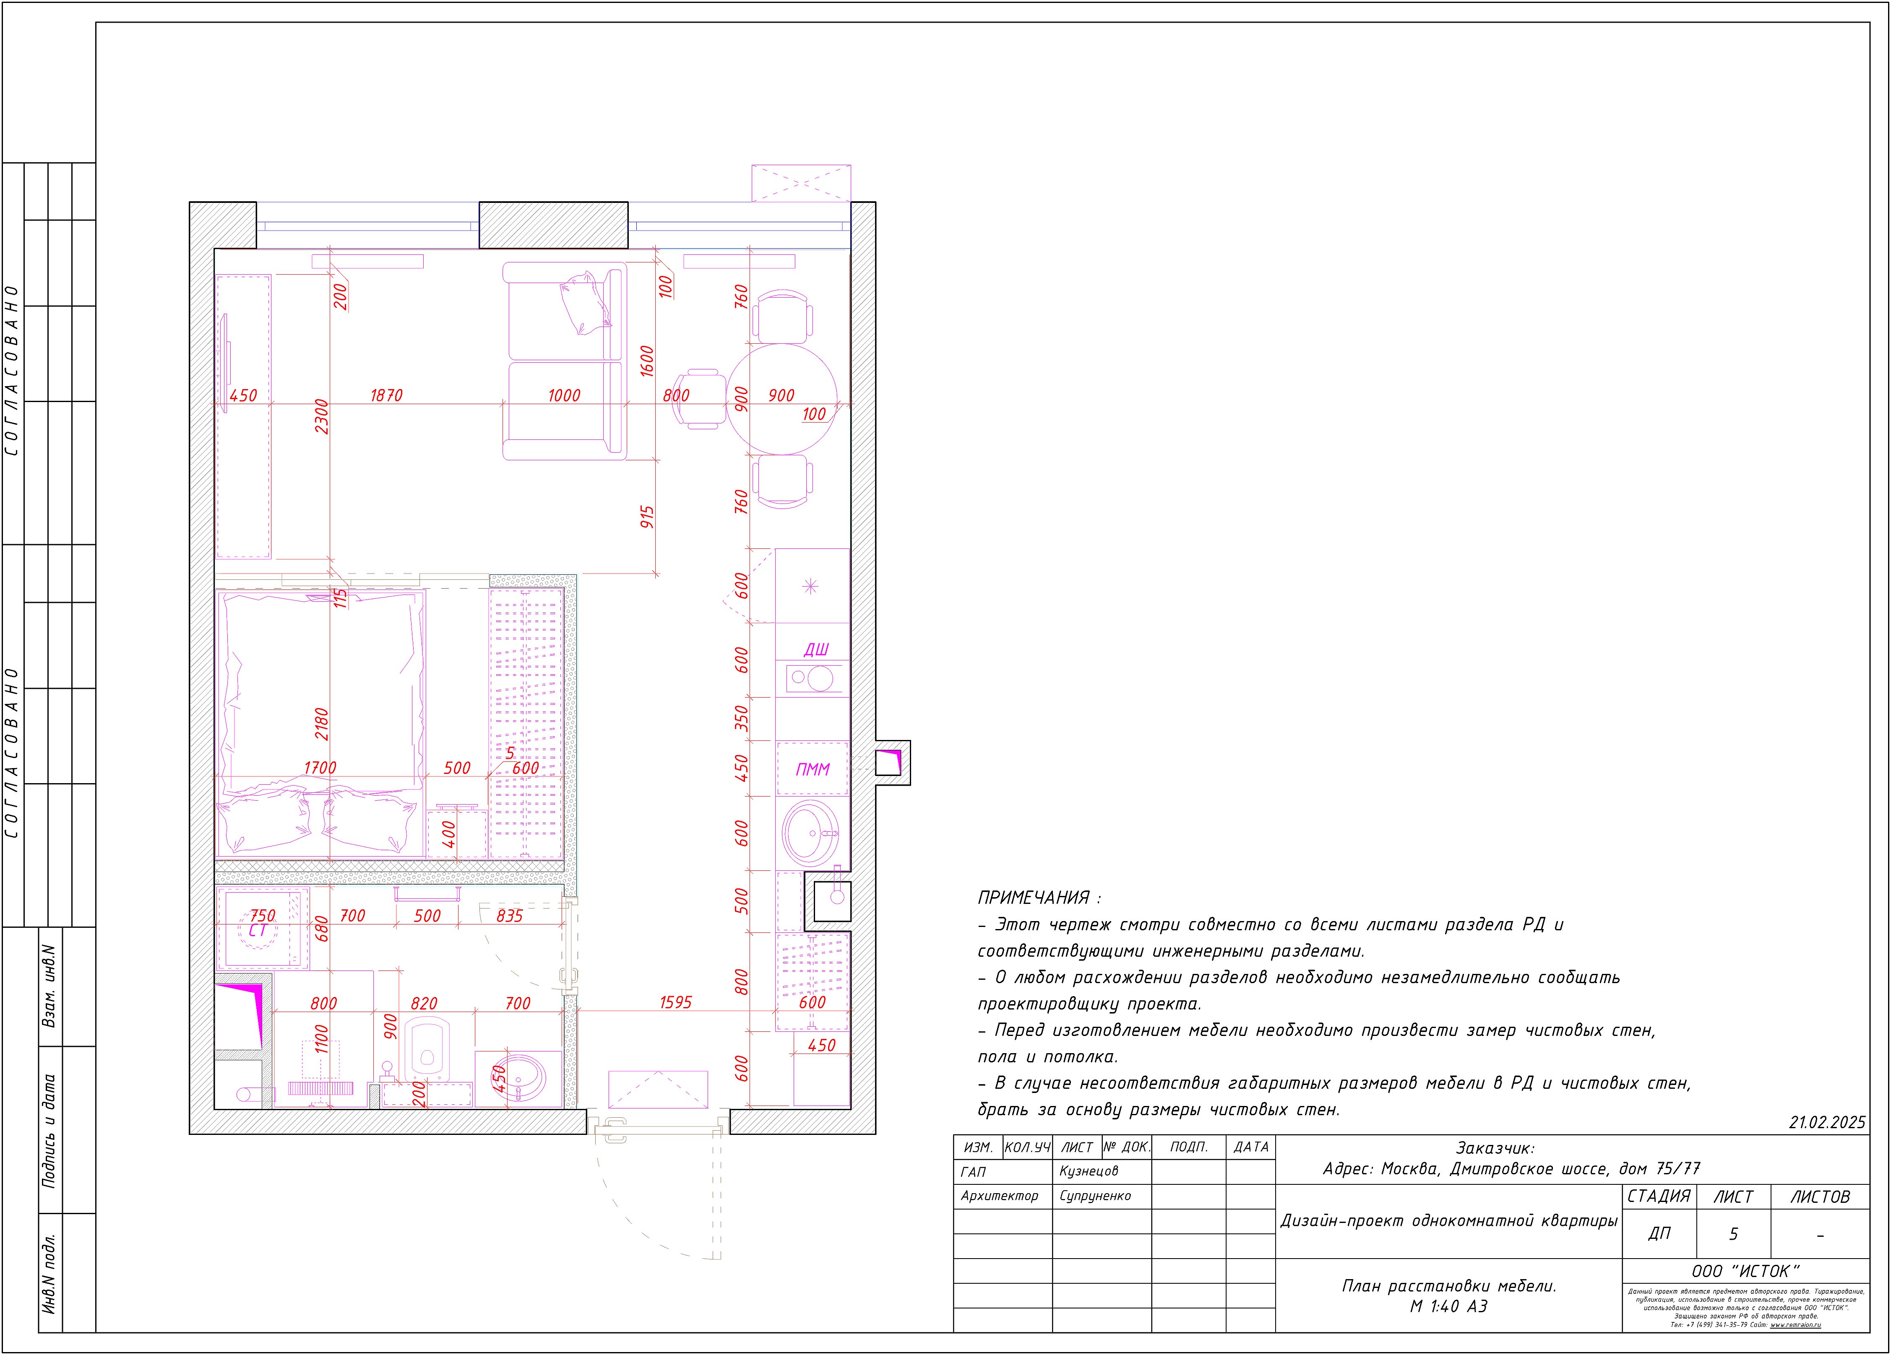The image size is (1891, 1355).
Task: Click the sofa with pillow symbol
Action: click(565, 360)
